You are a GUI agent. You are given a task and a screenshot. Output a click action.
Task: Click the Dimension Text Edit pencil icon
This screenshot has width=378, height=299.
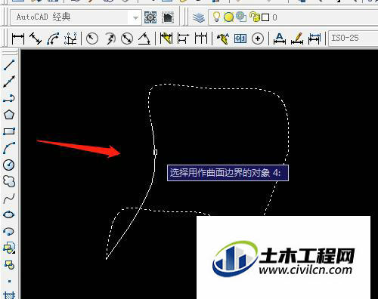(297, 39)
